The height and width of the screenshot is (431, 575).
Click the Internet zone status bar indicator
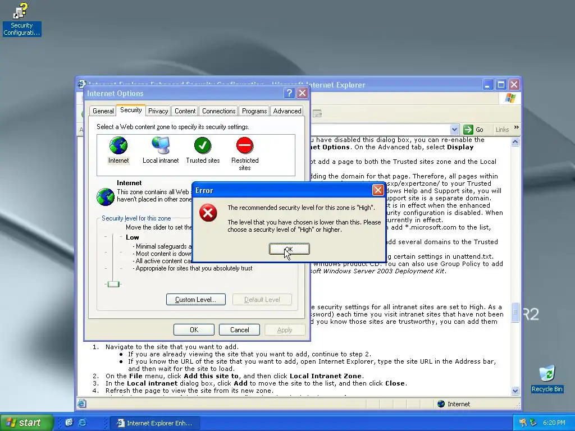click(454, 404)
